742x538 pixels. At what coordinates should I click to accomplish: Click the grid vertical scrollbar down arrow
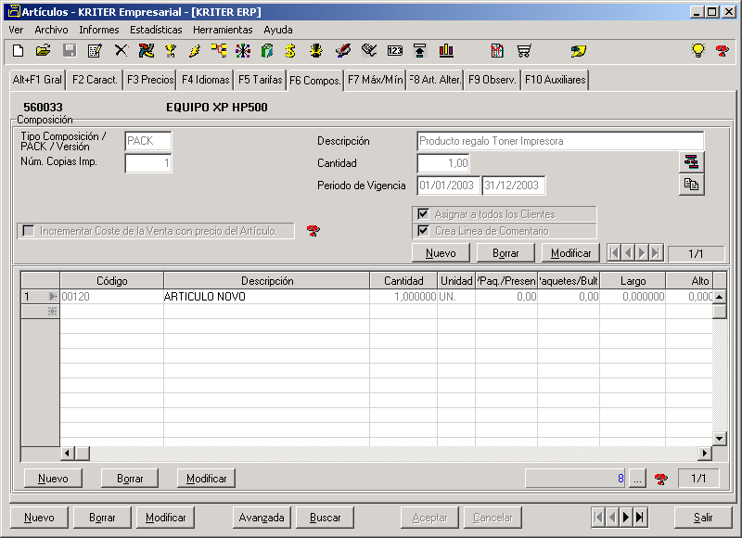(720, 439)
